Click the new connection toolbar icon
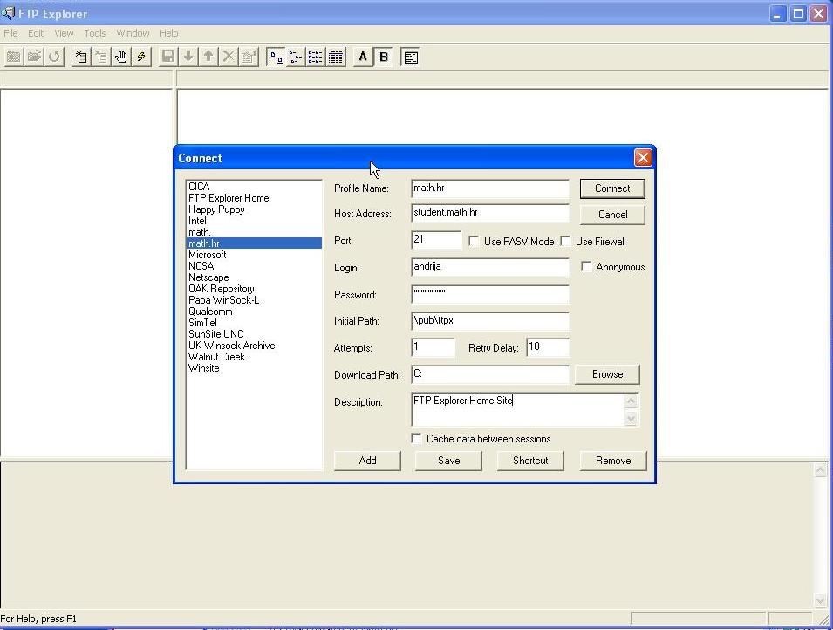 81,57
